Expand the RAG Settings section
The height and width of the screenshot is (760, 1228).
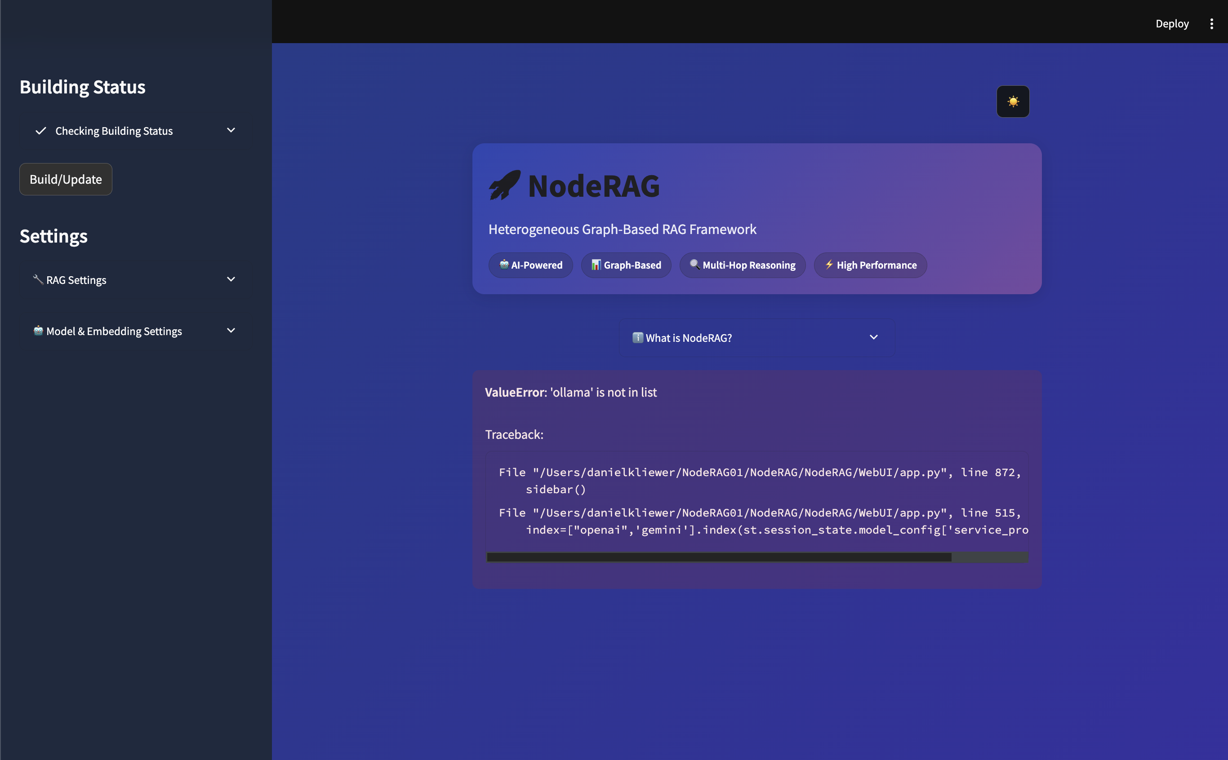click(x=231, y=279)
